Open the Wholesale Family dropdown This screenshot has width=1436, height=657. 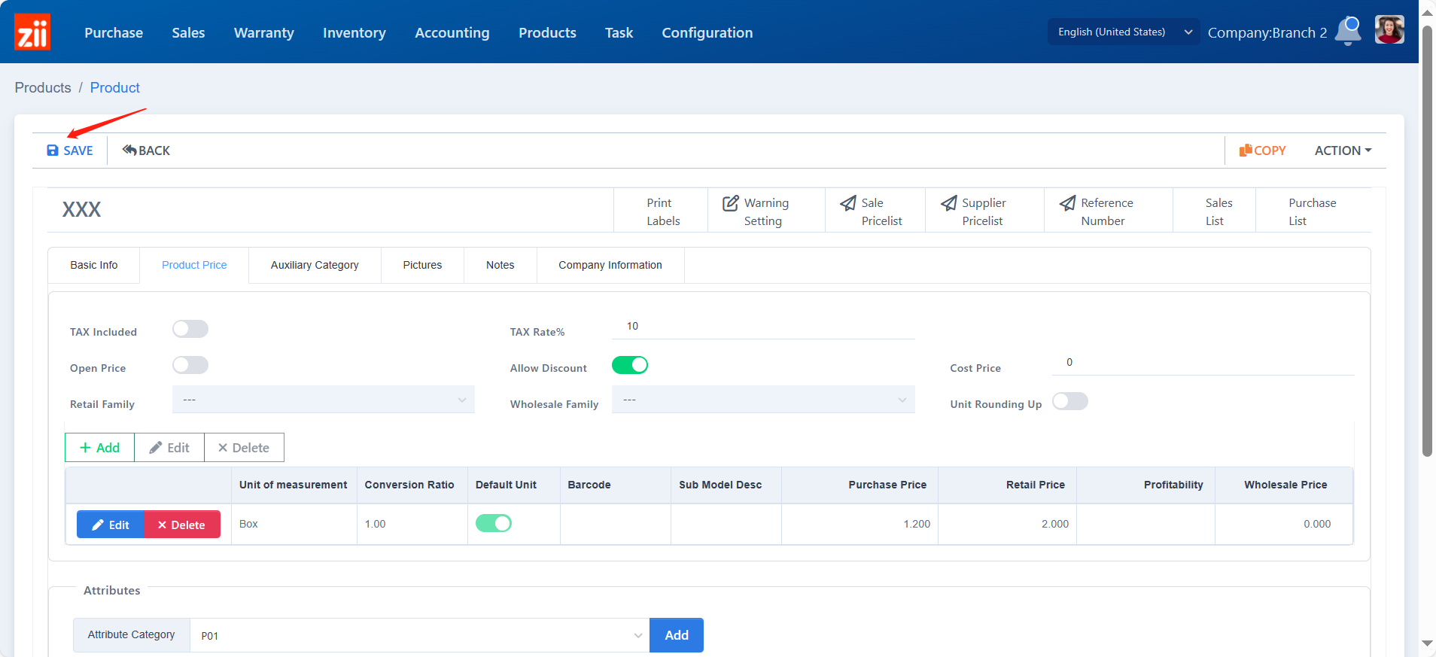coord(763,400)
